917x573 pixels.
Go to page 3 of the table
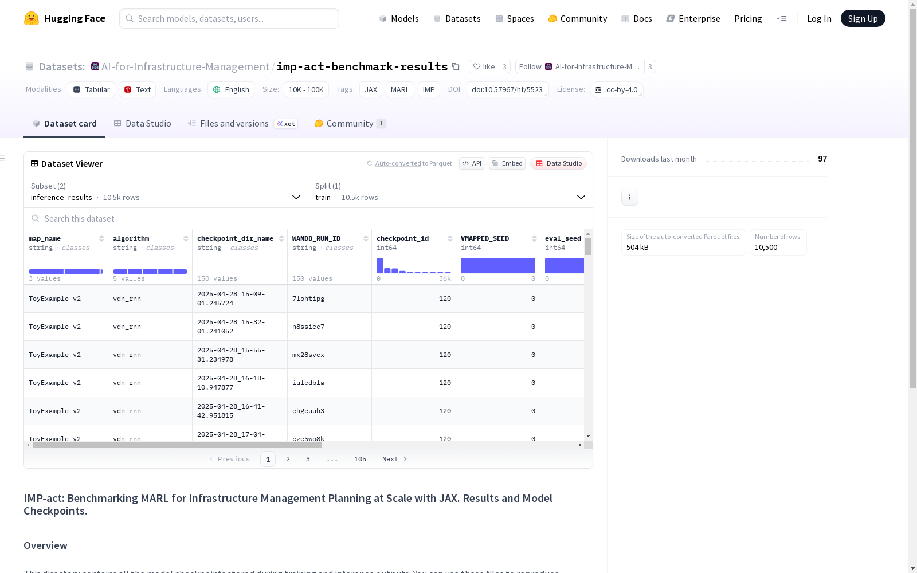coord(308,459)
